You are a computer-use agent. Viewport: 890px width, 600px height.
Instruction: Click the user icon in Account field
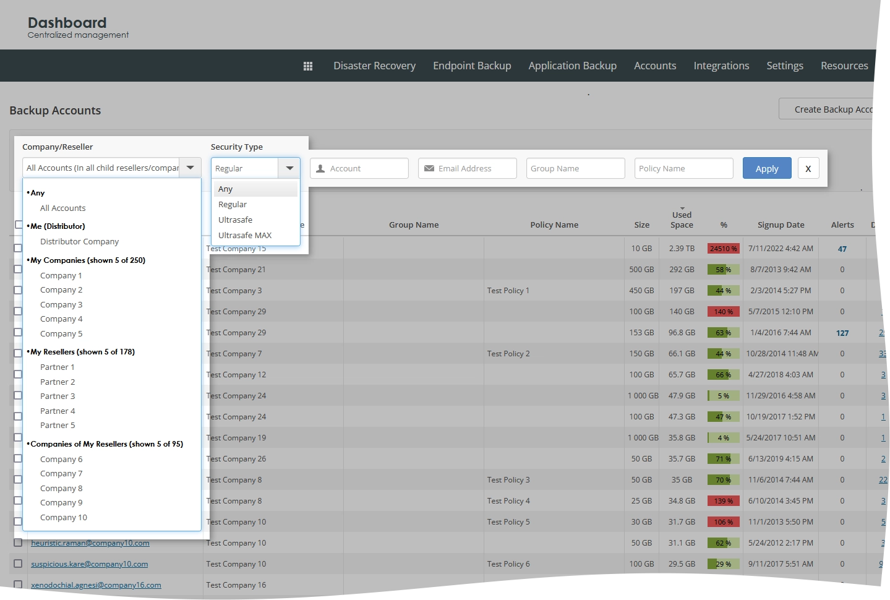pyautogui.click(x=320, y=168)
